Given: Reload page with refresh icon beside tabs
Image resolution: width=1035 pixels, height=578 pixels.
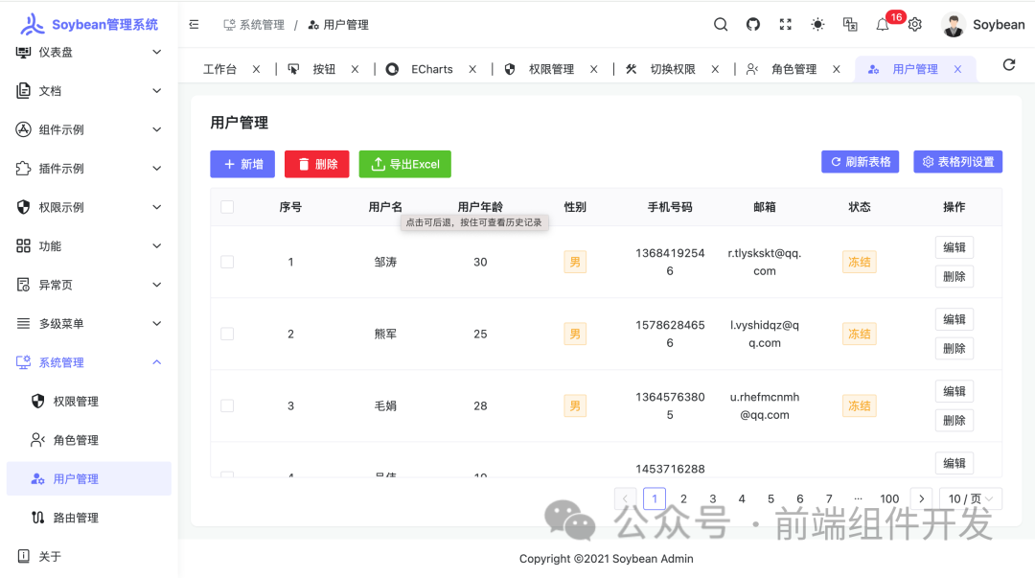Looking at the screenshot, I should pos(1011,65).
